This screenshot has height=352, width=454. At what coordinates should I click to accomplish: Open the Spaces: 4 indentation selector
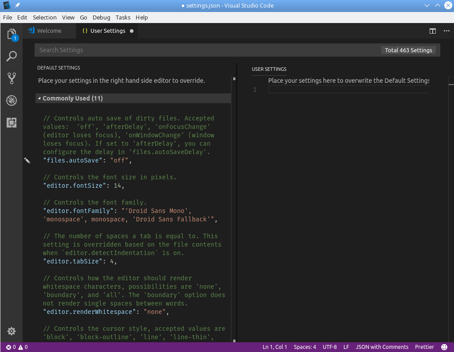(x=305, y=347)
